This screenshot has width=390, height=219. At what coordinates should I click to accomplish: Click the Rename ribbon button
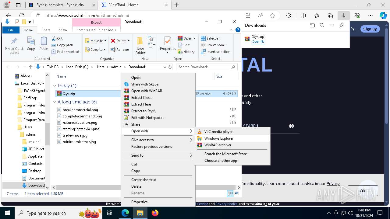pos(120,50)
